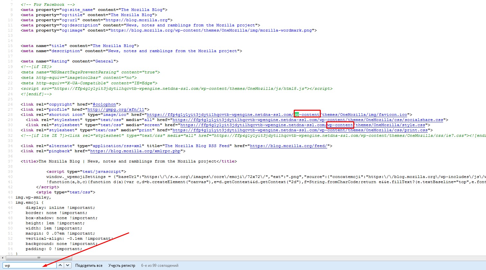Screen dimensions: 486x270
Task: Click the "</script>" closing tag on line 42
Action: [48, 187]
